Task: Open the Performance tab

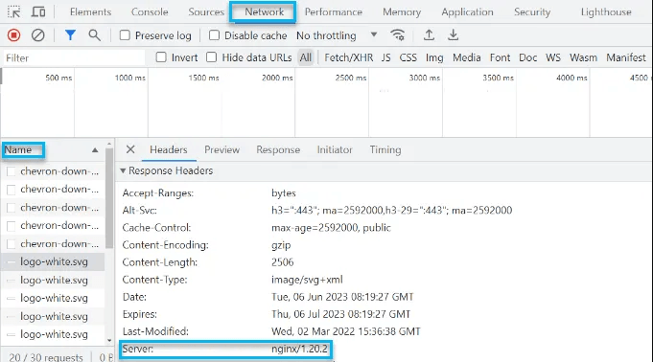Action: click(333, 12)
